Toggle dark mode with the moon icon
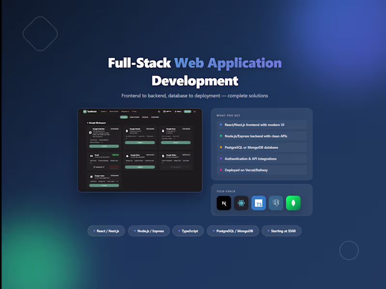Image resolution: width=386 pixels, height=289 pixels. 160,111
